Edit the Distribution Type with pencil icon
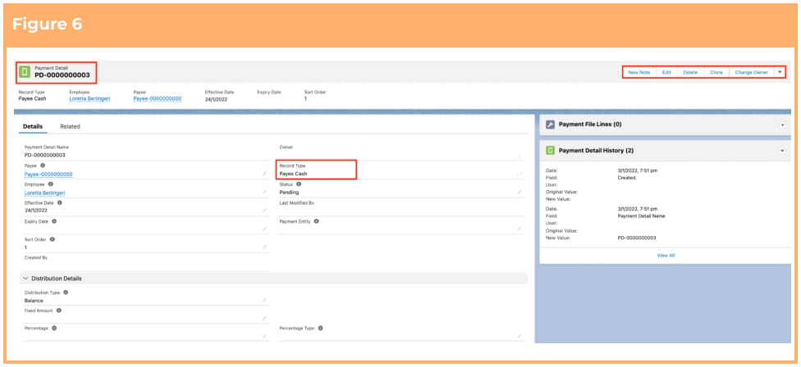The width and height of the screenshot is (801, 367). 264,300
